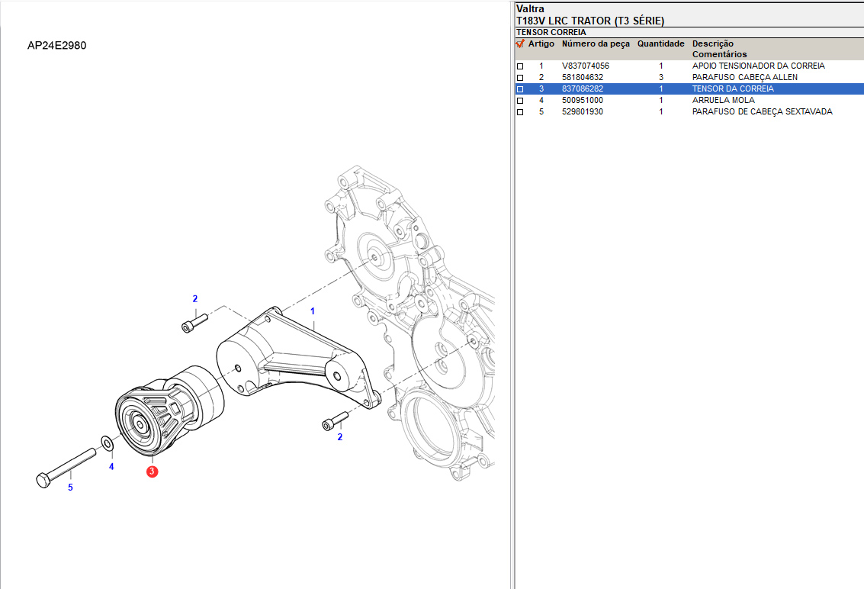Check the box for part V837074056
The width and height of the screenshot is (864, 589).
coord(520,66)
